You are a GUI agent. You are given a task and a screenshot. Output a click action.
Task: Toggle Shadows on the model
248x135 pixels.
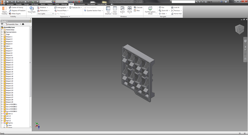[42, 7]
